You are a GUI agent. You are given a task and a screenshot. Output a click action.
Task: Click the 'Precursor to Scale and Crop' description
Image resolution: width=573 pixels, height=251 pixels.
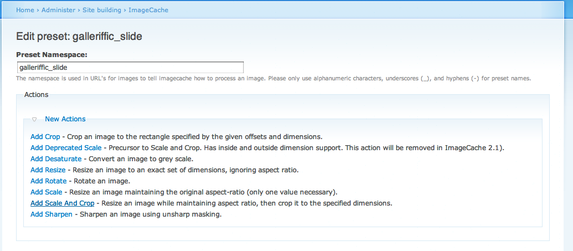(x=306, y=148)
